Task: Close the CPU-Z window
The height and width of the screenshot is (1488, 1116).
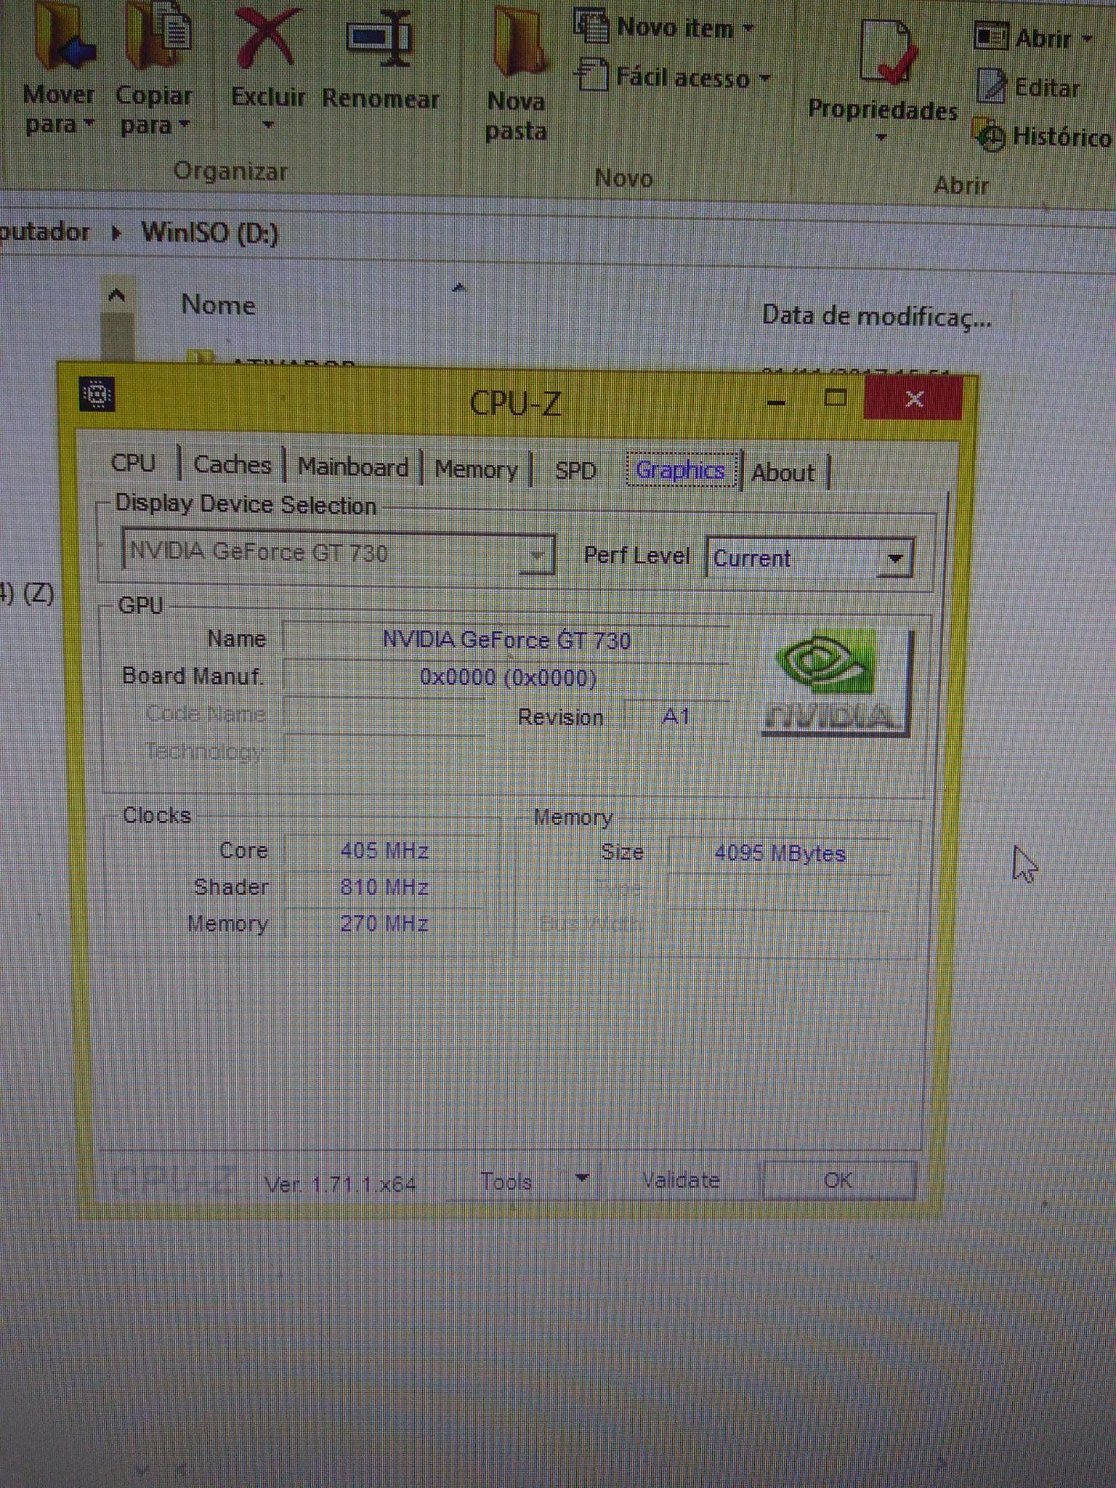Action: [913, 398]
